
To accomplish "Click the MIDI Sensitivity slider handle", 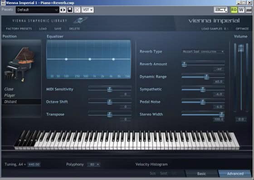I will click(110, 89).
